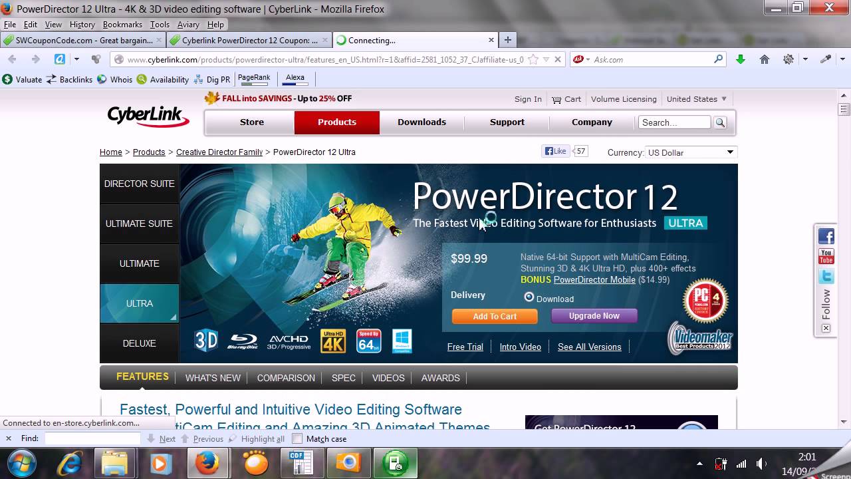Click the Facebook follow icon on the side
The height and width of the screenshot is (479, 851).
click(826, 236)
